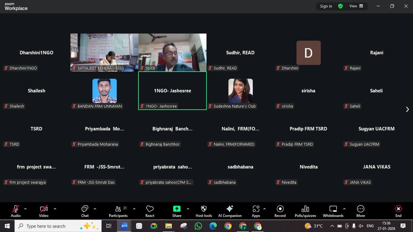Viewport: 413px width, 232px height.
Task: Open the Windows notification center icon
Action: [403, 226]
